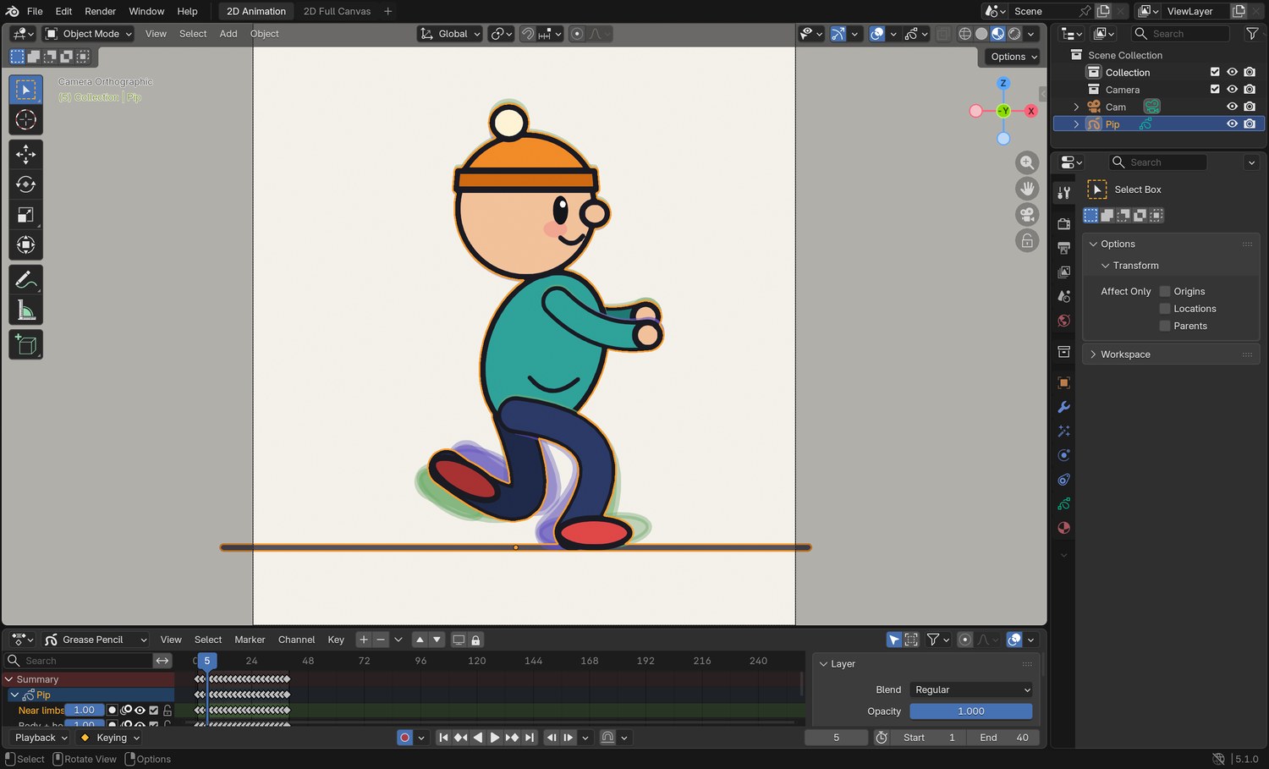Viewport: 1269px width, 769px height.
Task: Open the View Layer properties tab
Action: [x=1064, y=272]
